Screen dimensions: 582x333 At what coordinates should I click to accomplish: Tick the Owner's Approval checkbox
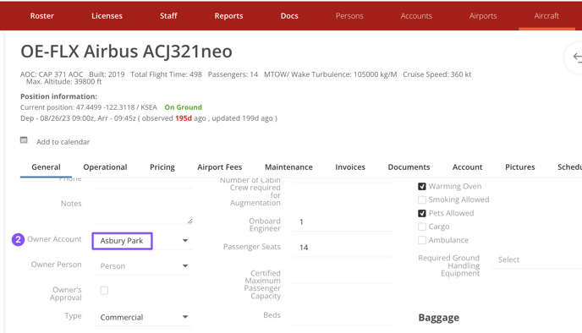coord(104,291)
